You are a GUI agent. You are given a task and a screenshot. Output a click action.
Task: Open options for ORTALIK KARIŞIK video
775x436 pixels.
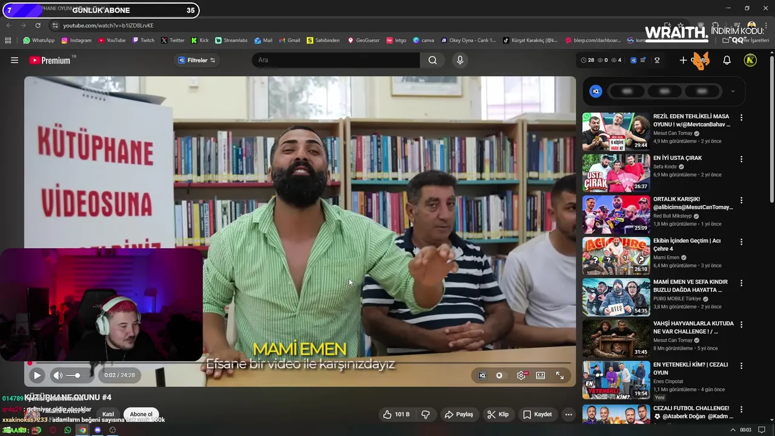click(741, 200)
